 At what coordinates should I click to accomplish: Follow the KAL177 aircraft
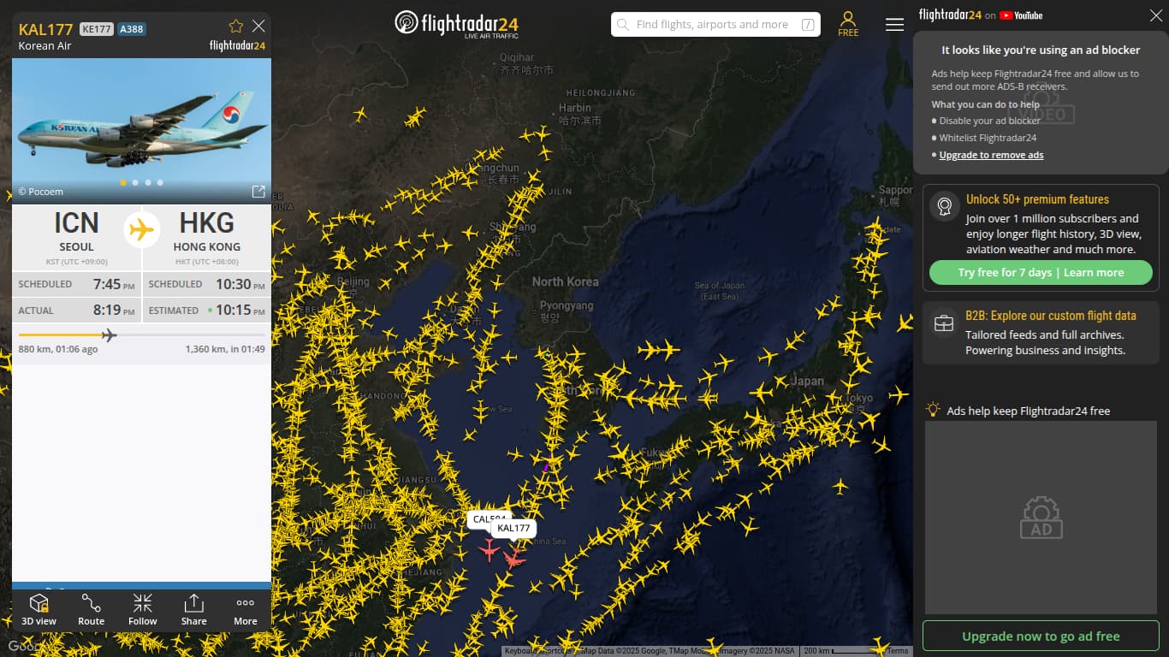point(143,611)
